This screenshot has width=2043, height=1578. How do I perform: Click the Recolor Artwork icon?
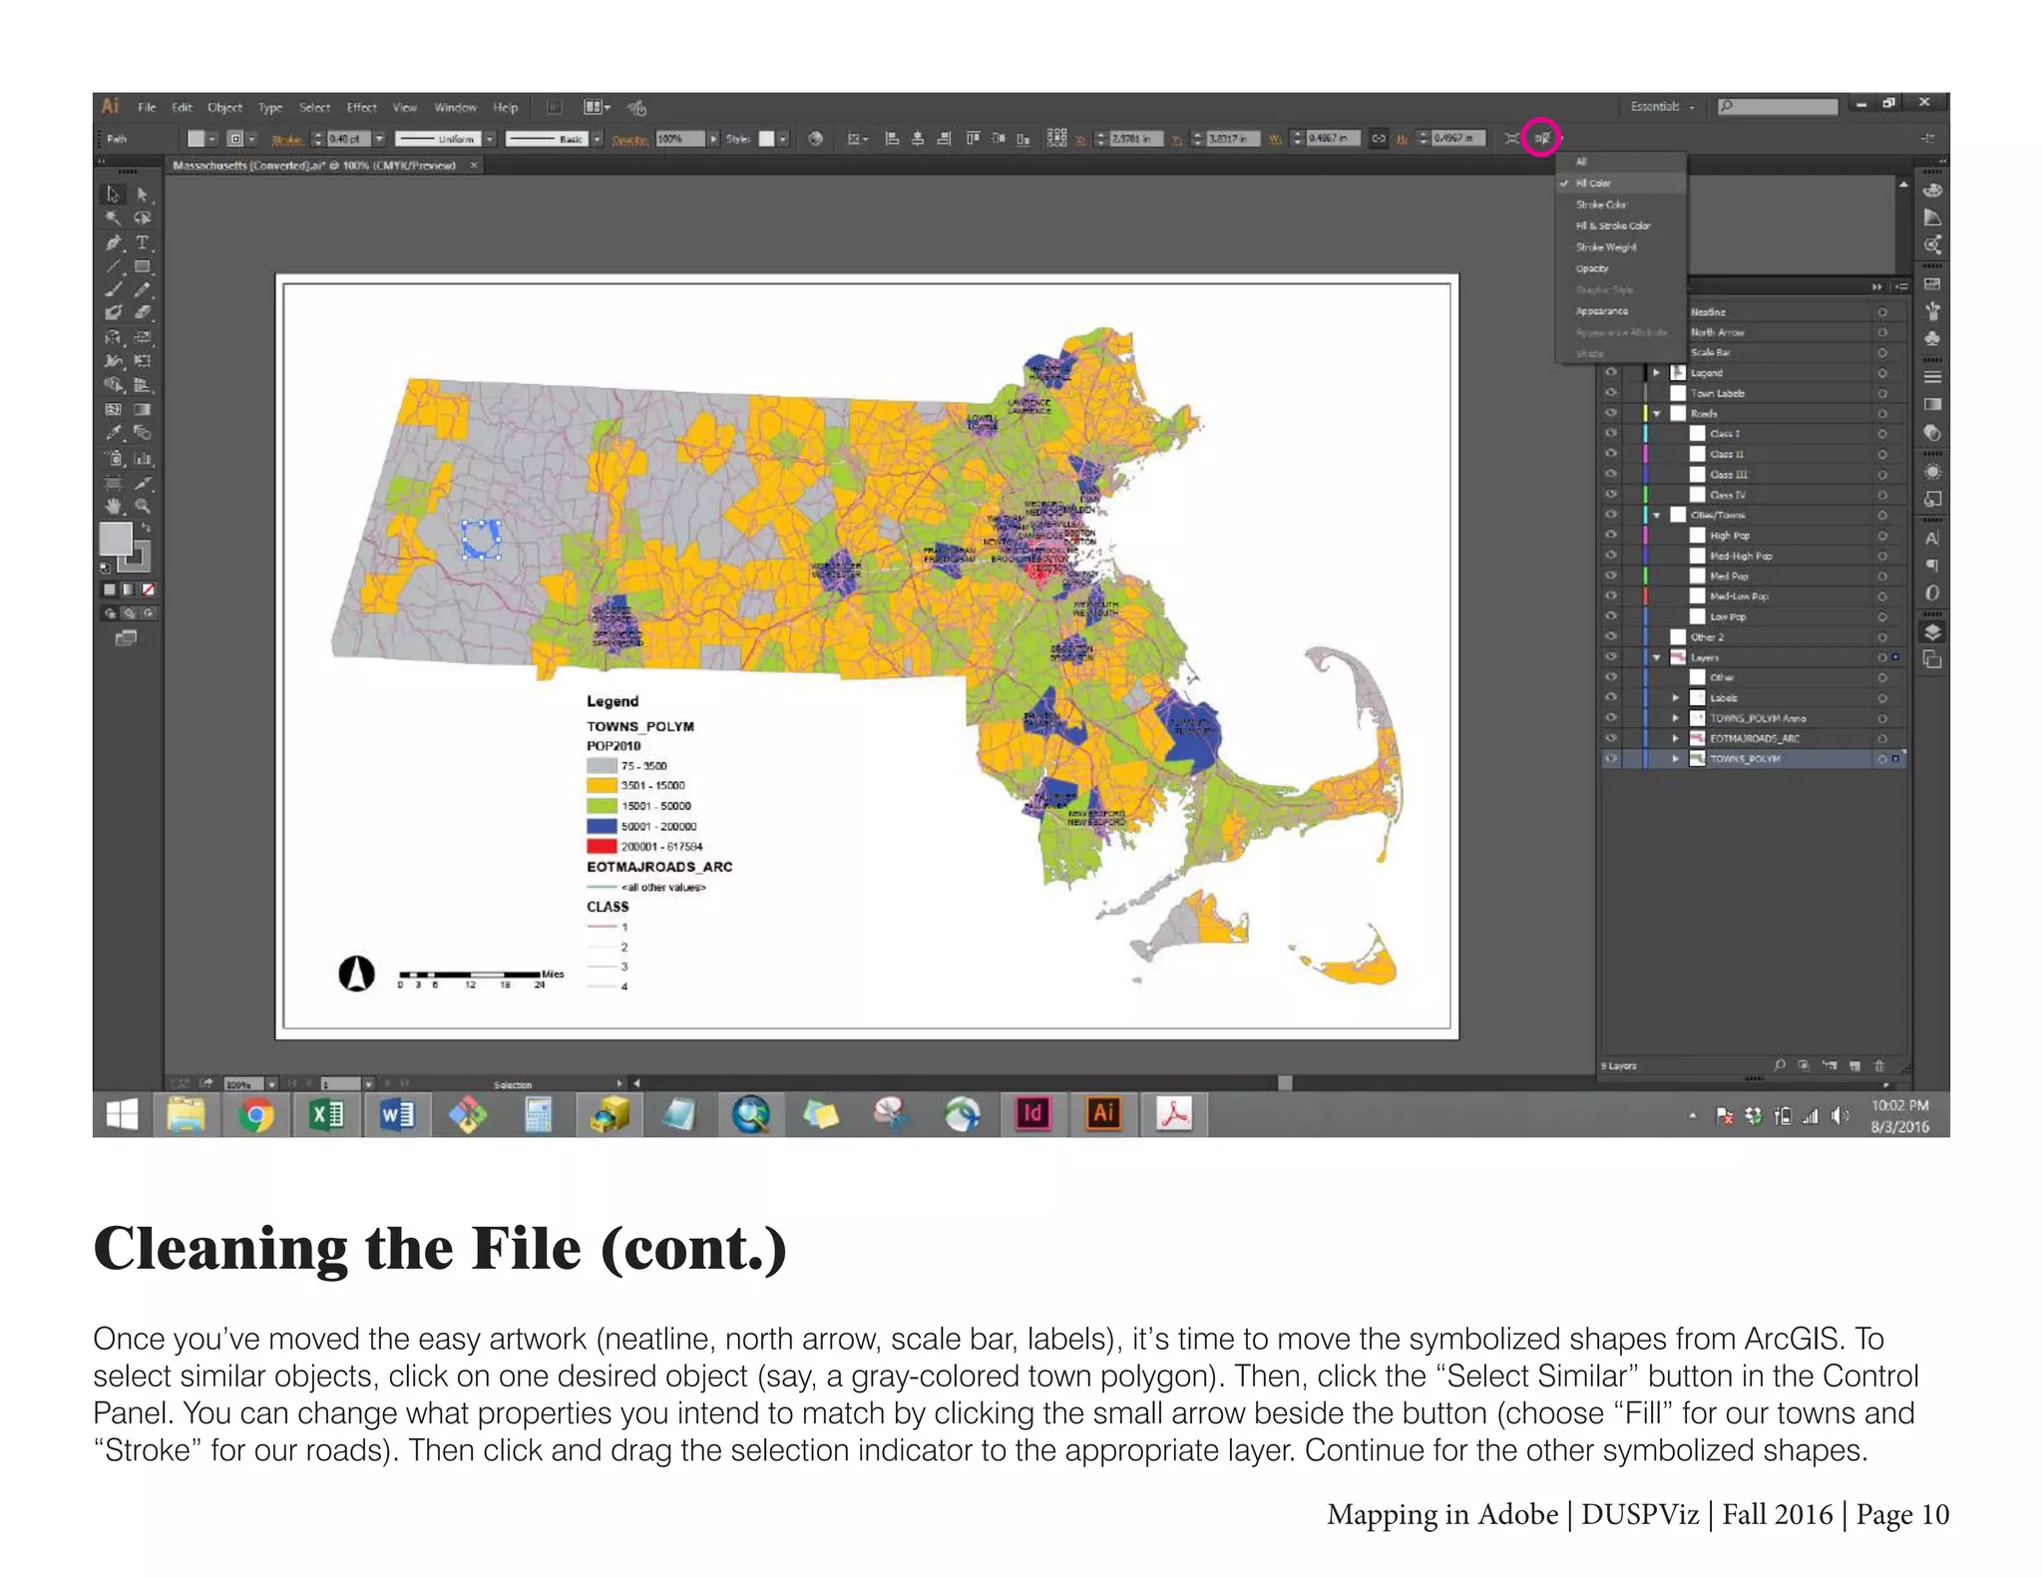(815, 138)
